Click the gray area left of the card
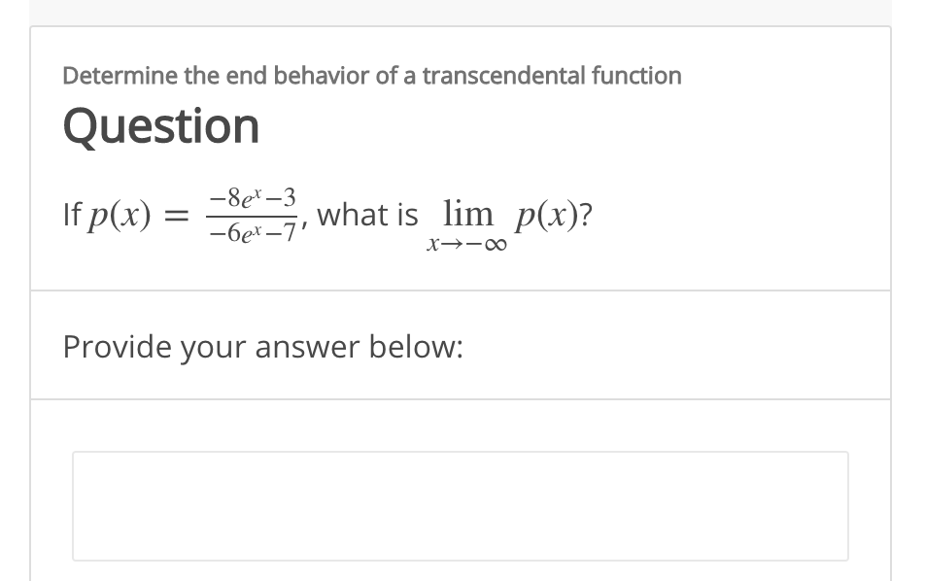 pos(15,291)
